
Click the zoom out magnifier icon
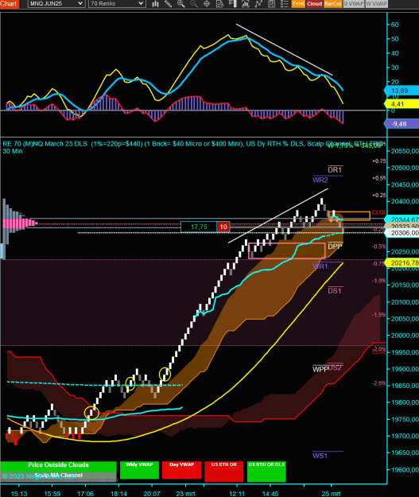tap(194, 3)
